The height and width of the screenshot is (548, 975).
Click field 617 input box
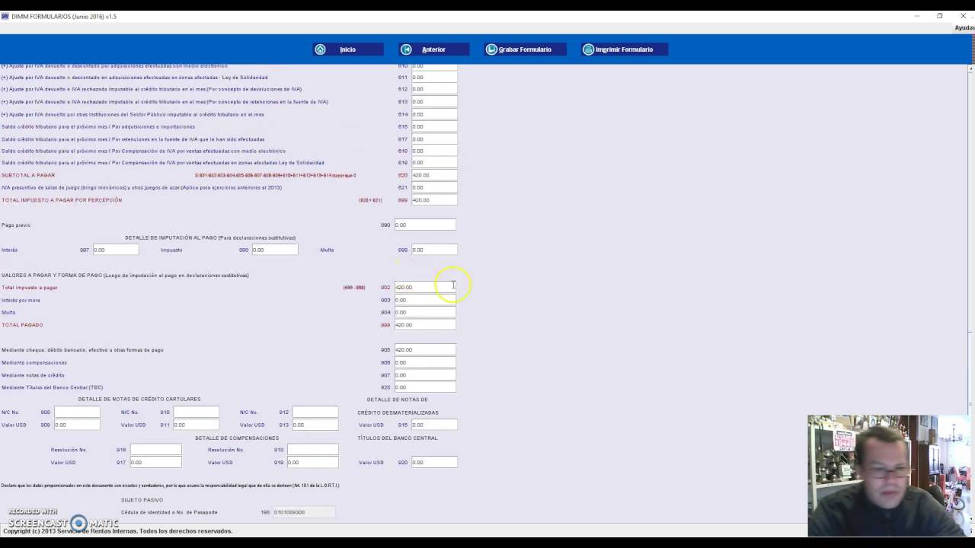point(434,139)
